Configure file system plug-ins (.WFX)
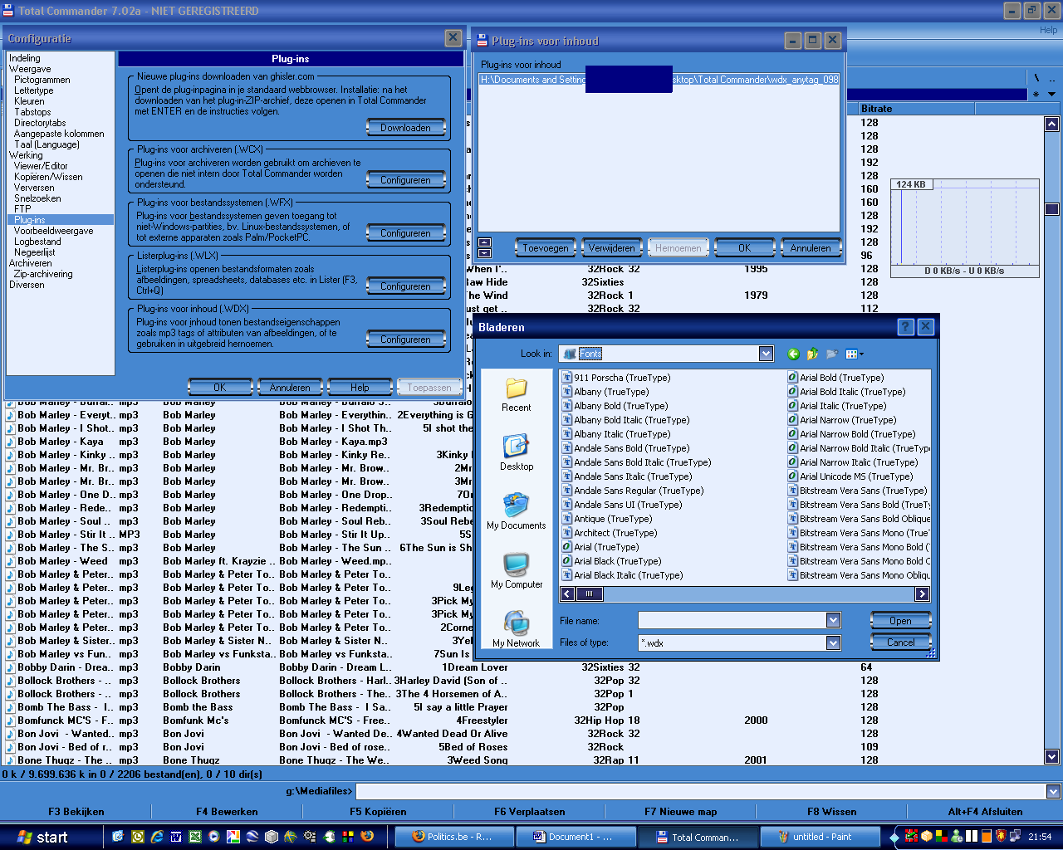This screenshot has height=850, width=1063. coord(406,232)
